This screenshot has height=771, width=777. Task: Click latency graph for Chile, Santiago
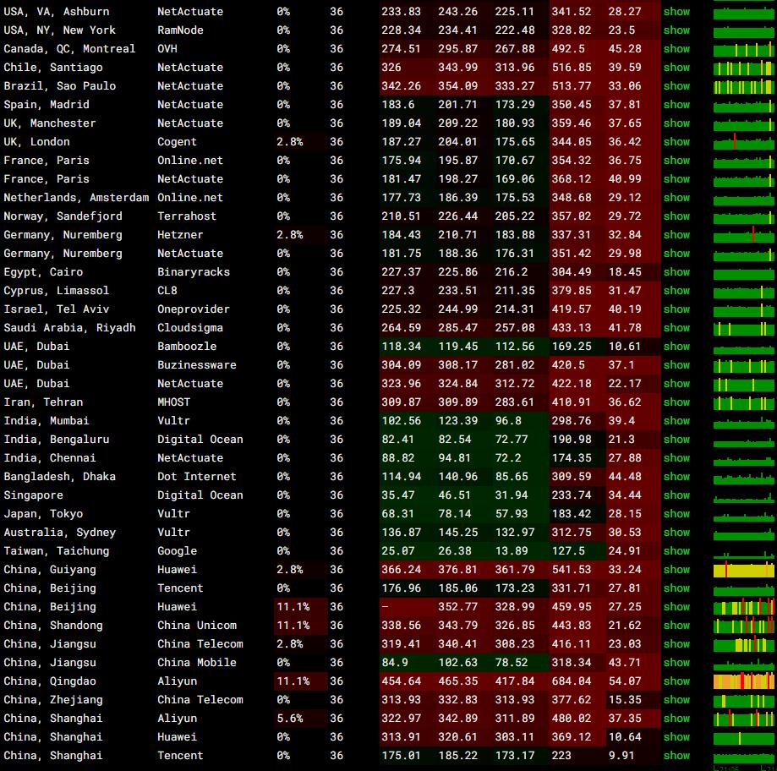coord(743,68)
